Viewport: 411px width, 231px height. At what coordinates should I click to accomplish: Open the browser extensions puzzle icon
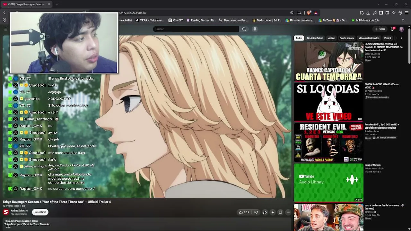(x=362, y=13)
